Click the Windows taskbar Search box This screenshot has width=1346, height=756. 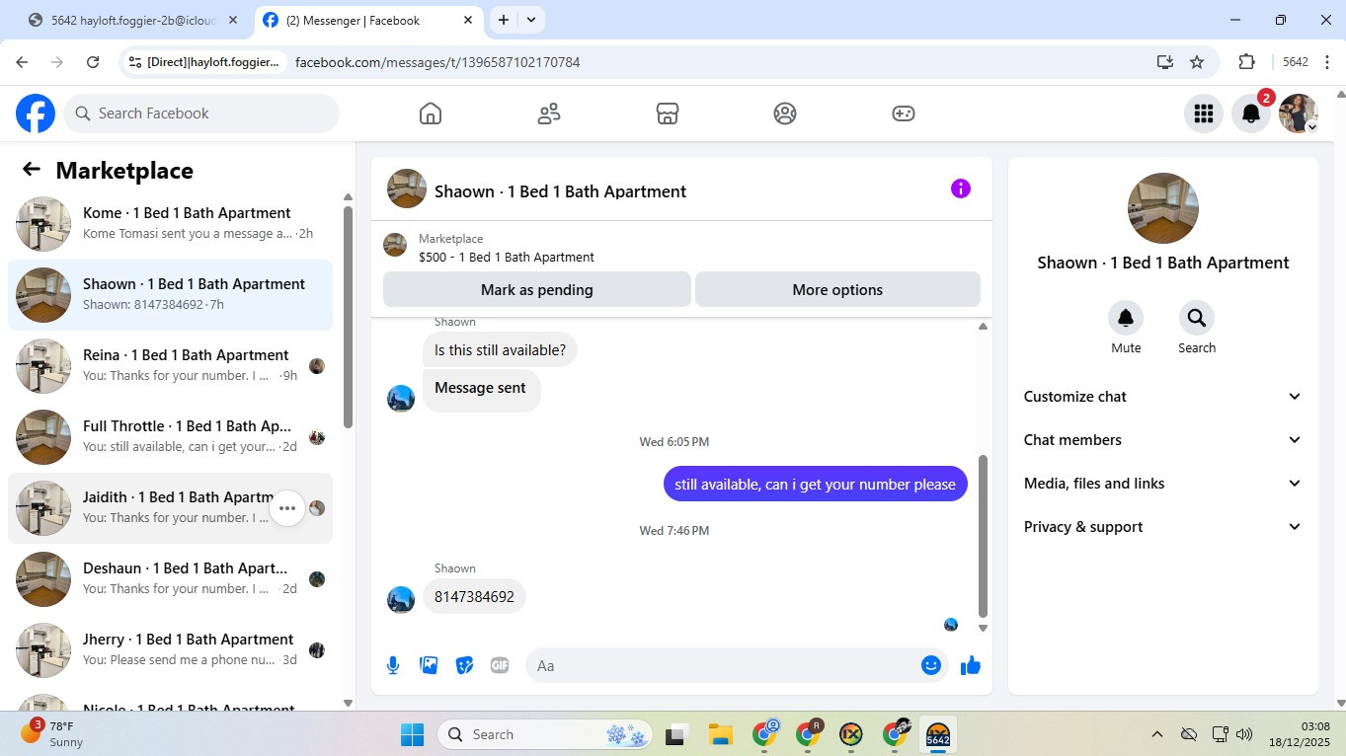coord(546,734)
